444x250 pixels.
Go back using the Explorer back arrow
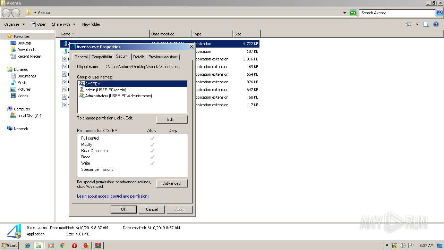6,13
